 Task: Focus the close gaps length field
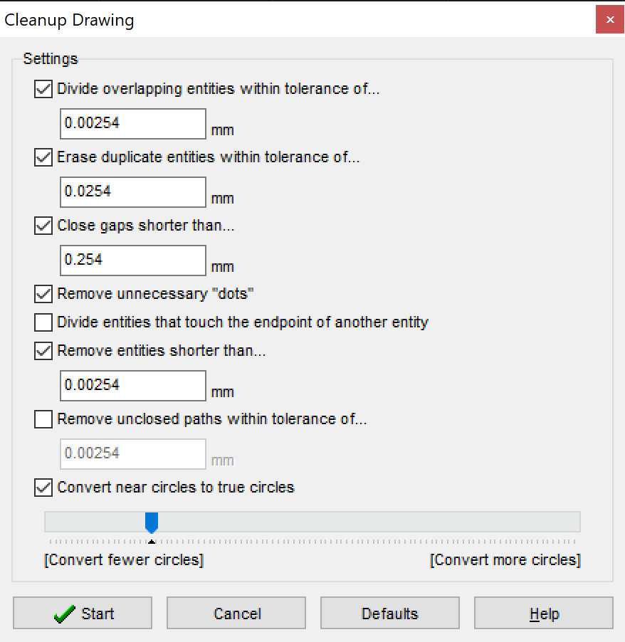tap(133, 261)
